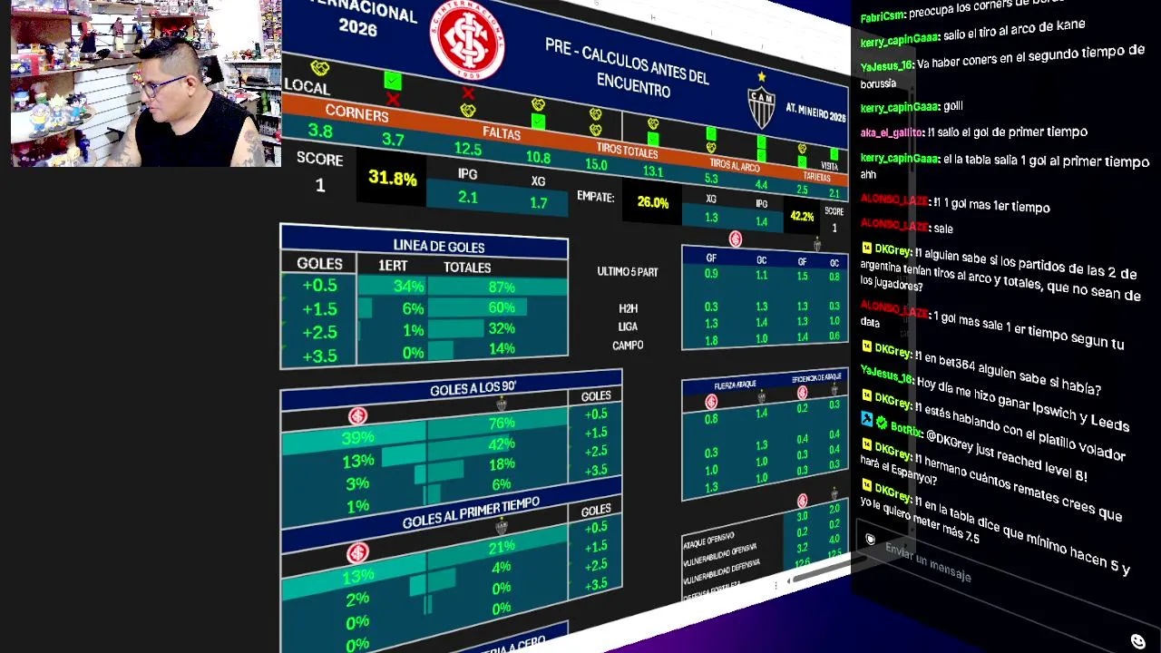The height and width of the screenshot is (653, 1161).
Task: Click the LOCAL label
Action: click(307, 87)
